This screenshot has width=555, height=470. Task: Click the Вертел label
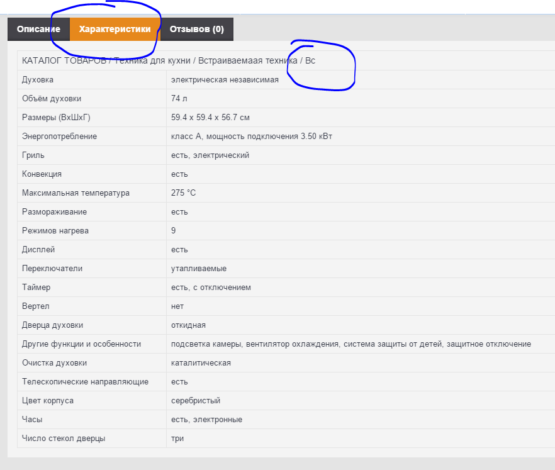point(36,306)
